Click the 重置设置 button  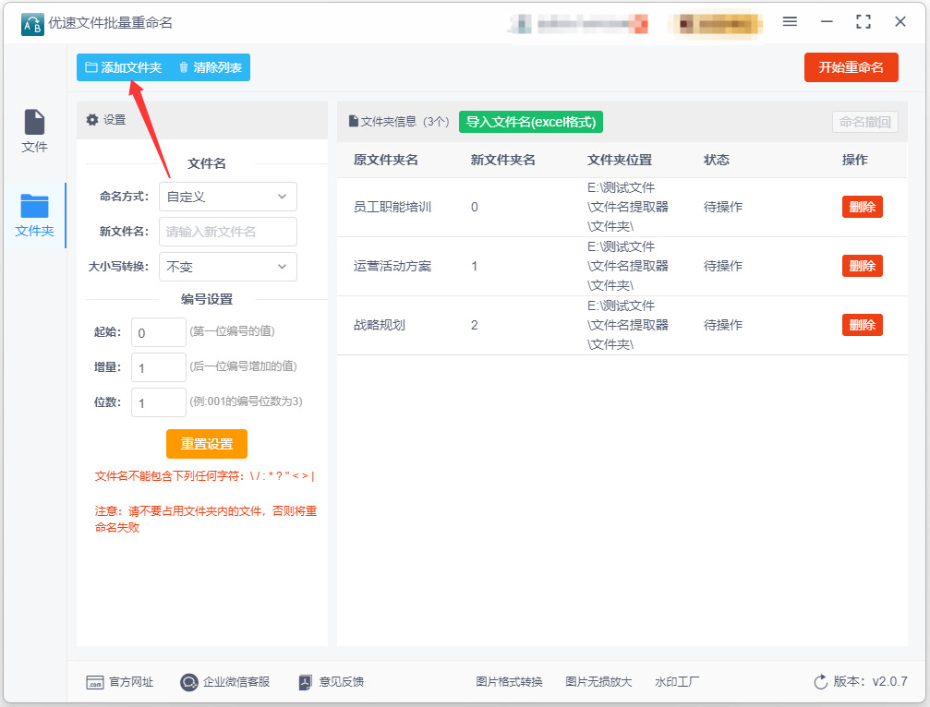pos(206,444)
